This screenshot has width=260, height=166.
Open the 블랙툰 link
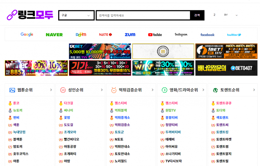tap(18, 139)
